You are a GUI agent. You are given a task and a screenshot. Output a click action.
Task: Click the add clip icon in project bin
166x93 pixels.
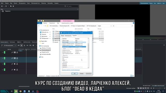pos(2,6)
